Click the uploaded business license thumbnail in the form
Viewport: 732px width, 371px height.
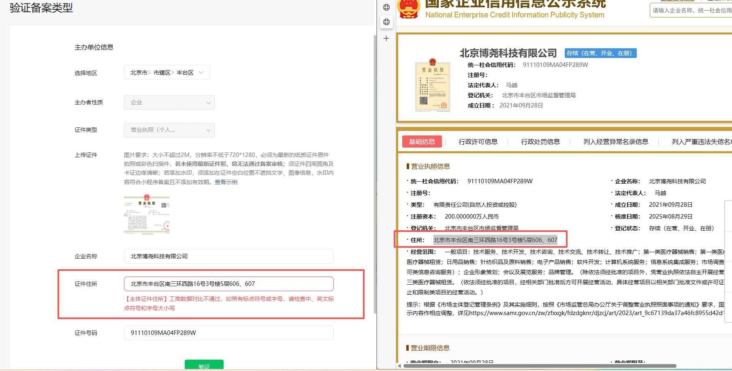click(x=147, y=214)
